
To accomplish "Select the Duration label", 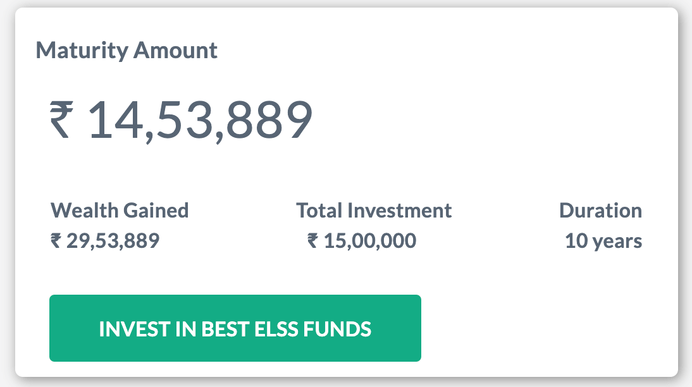I will [600, 210].
